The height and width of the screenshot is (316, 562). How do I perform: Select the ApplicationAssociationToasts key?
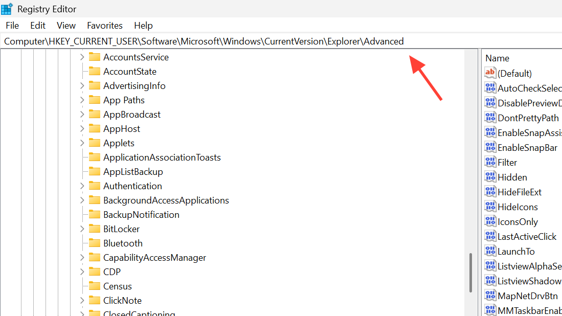click(x=162, y=157)
